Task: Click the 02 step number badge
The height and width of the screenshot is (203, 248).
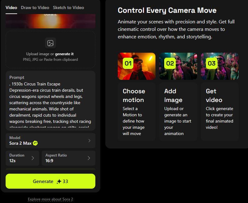Action: [170, 64]
